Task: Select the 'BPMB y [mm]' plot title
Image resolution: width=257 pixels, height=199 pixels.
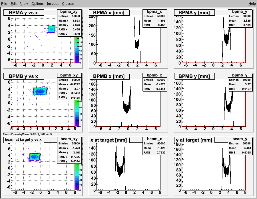Action: pos(194,76)
